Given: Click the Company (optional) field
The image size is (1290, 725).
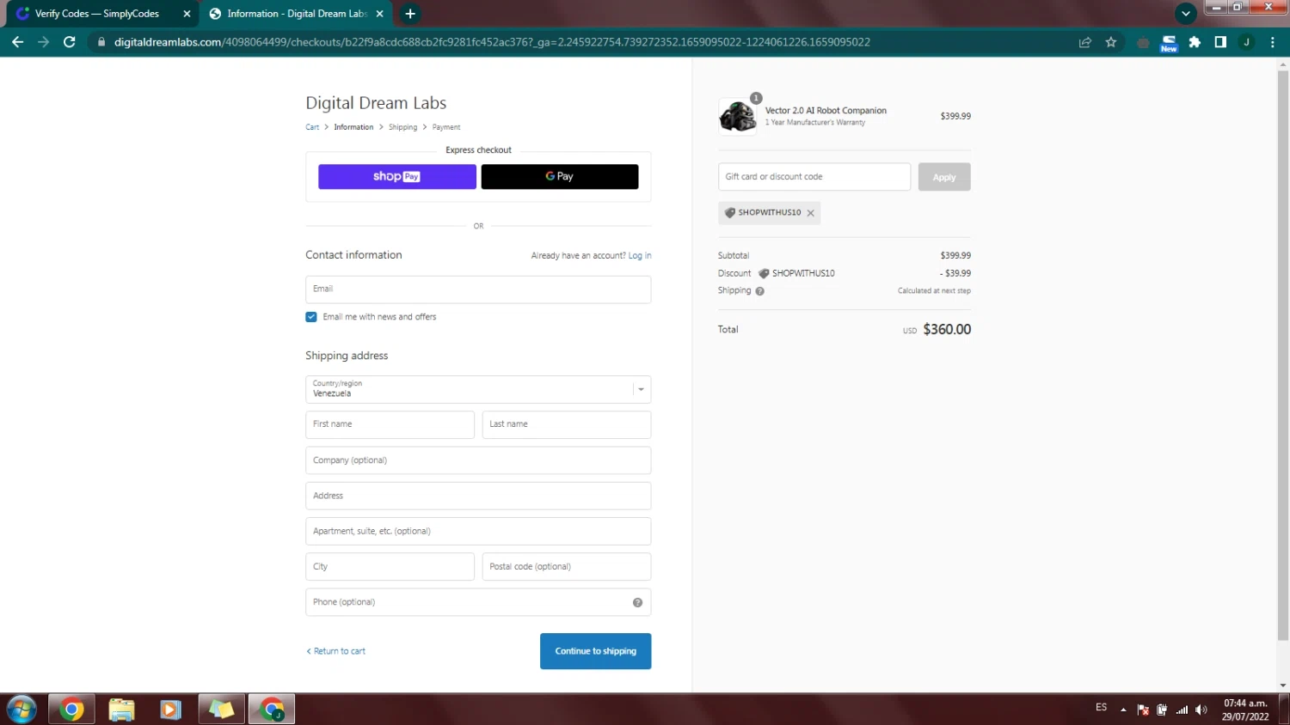Looking at the screenshot, I should pos(478,460).
